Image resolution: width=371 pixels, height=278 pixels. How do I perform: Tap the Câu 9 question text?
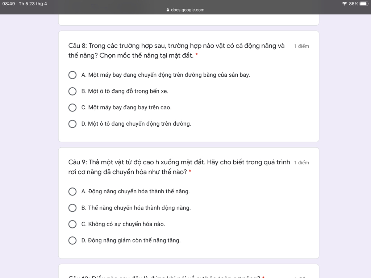tap(179, 167)
